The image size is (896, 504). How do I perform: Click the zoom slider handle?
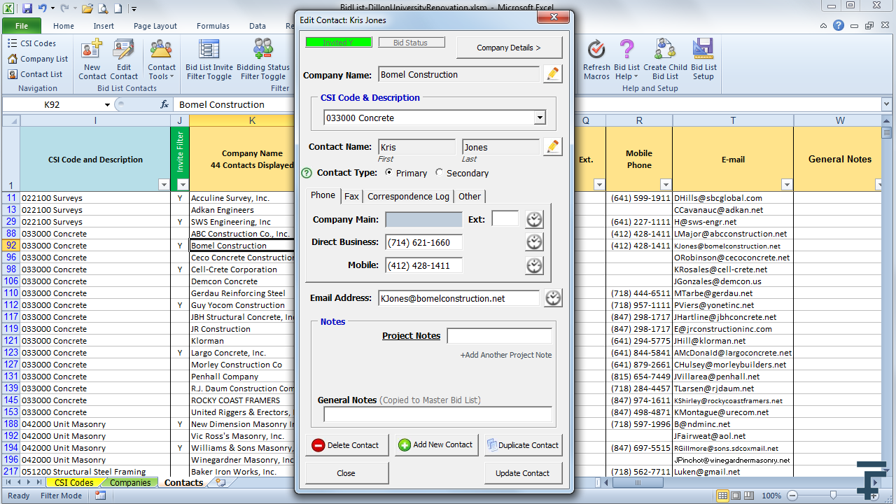point(832,496)
